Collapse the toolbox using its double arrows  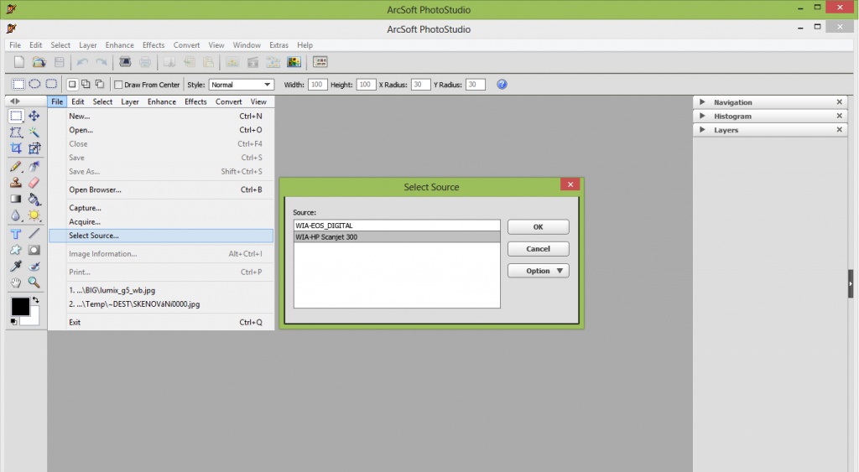click(x=15, y=101)
